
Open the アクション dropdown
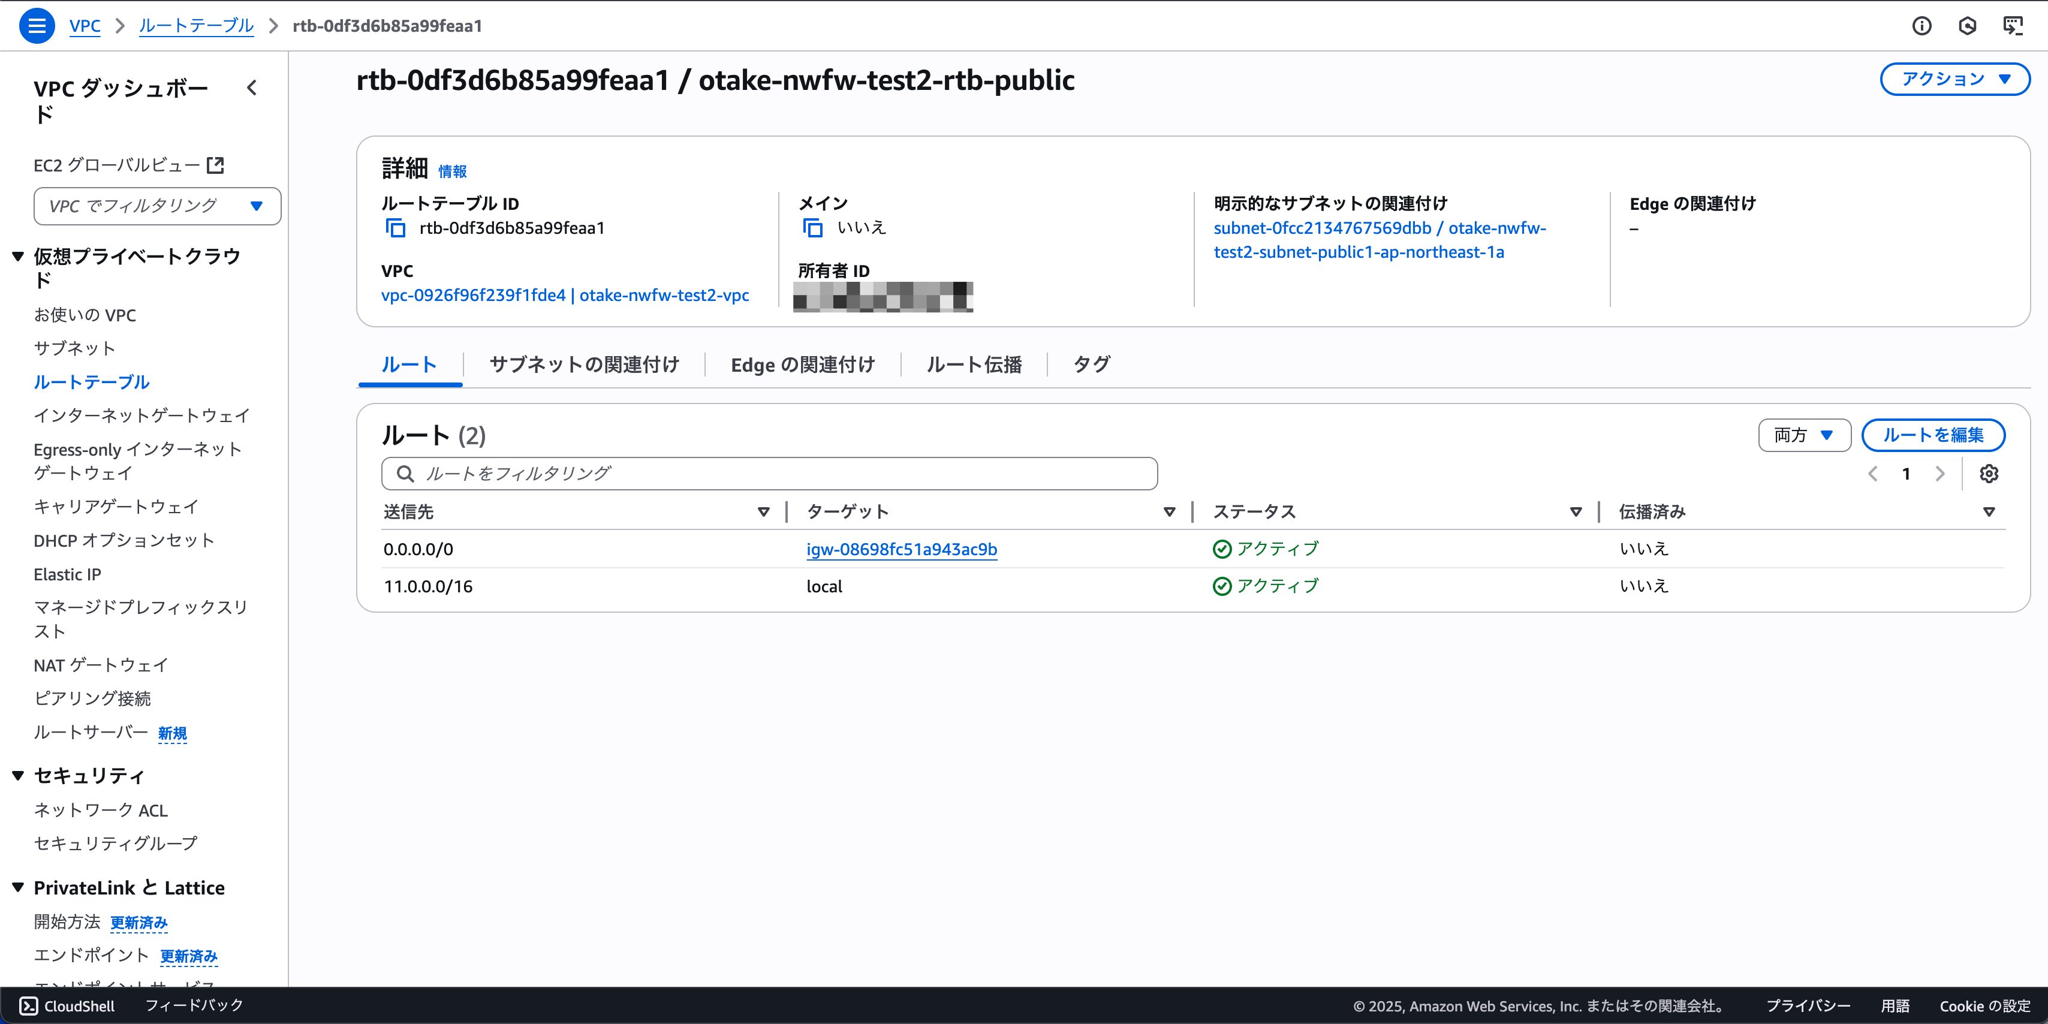[x=1955, y=79]
